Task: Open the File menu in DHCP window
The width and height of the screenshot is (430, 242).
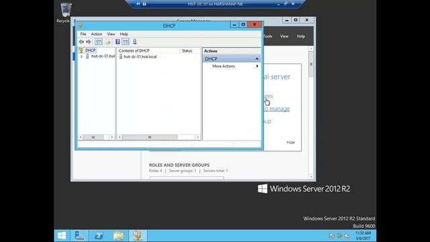Action: click(83, 34)
